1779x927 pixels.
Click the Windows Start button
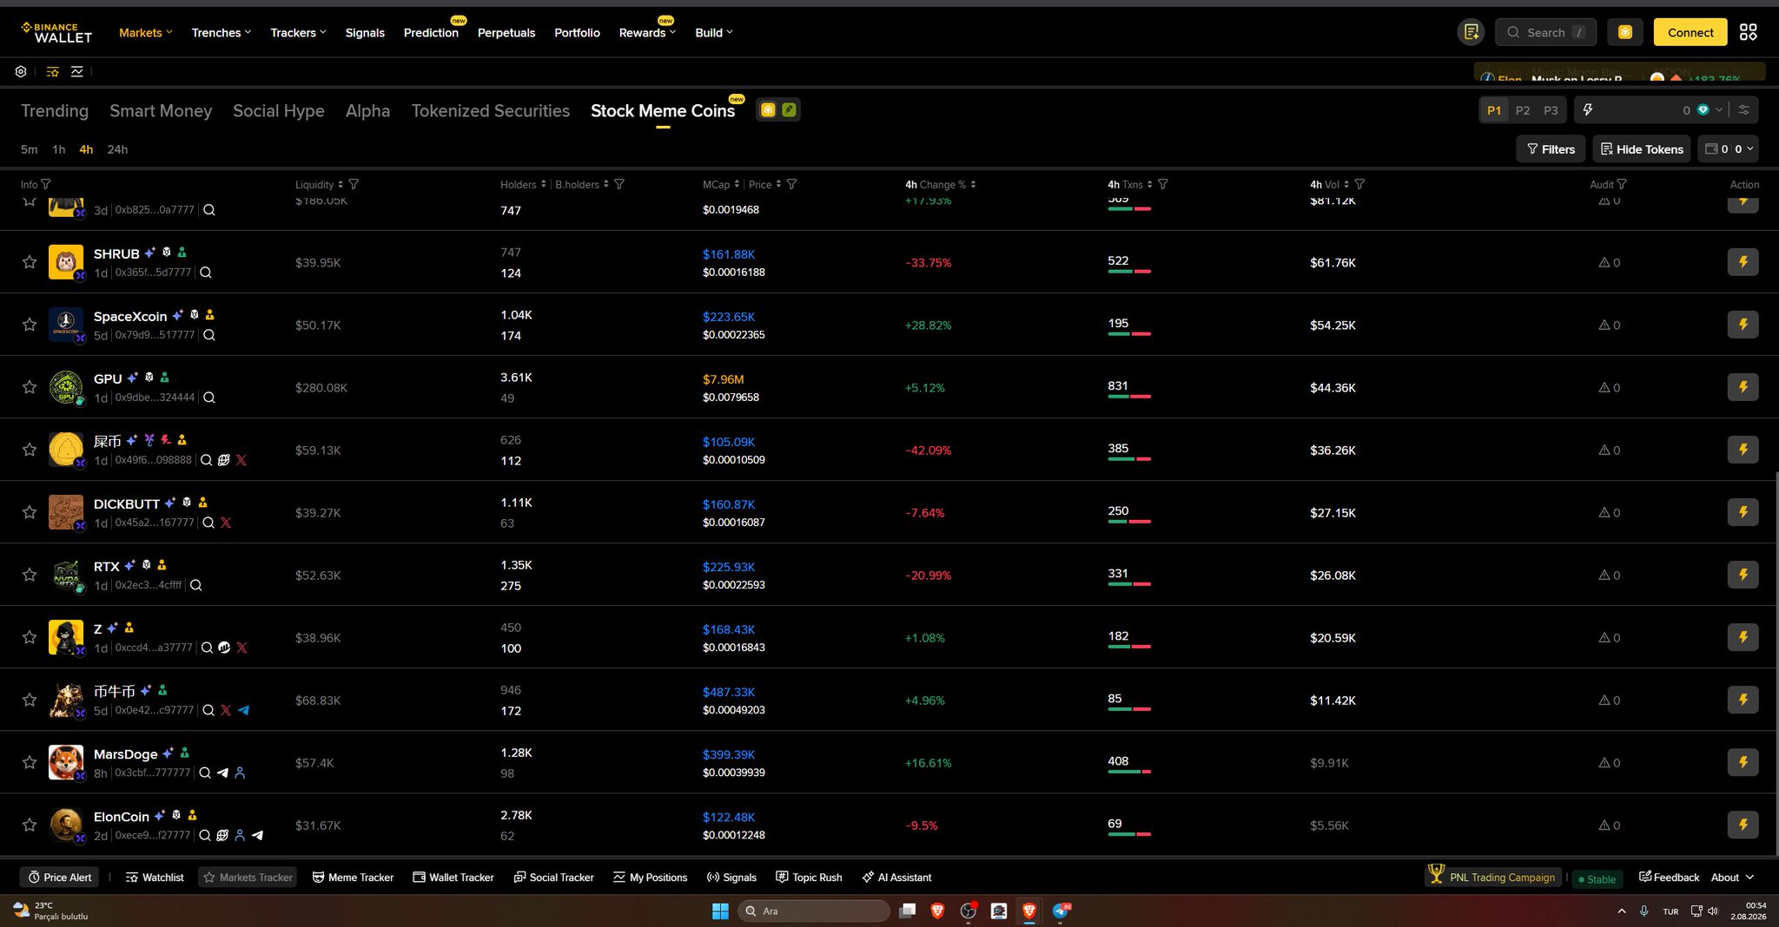720,911
